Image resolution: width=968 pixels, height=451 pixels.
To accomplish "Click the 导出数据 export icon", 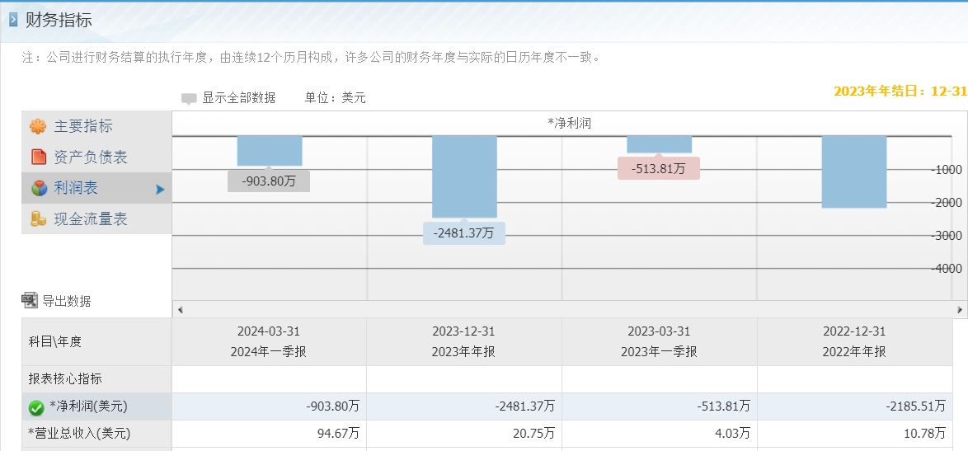I will point(30,300).
